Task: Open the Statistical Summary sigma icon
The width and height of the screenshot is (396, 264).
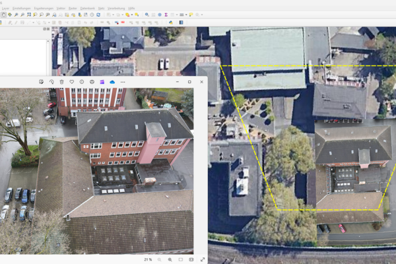Action: [166, 15]
